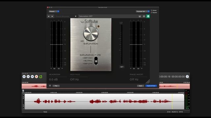The width and height of the screenshot is (211, 118).
Task: Click the Headroom 0.0 dB value
Action: (53, 79)
